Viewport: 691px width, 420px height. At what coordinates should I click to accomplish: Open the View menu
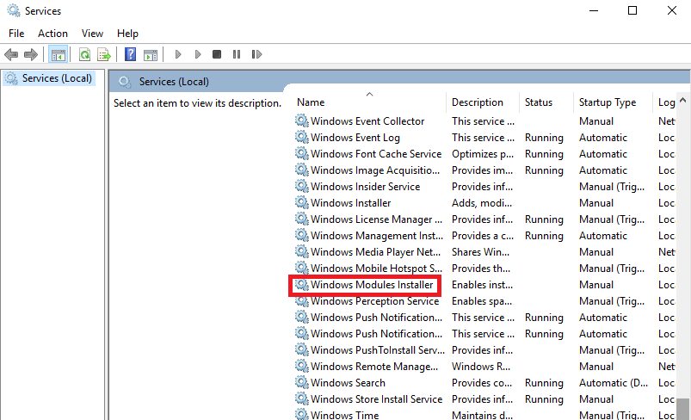point(92,34)
